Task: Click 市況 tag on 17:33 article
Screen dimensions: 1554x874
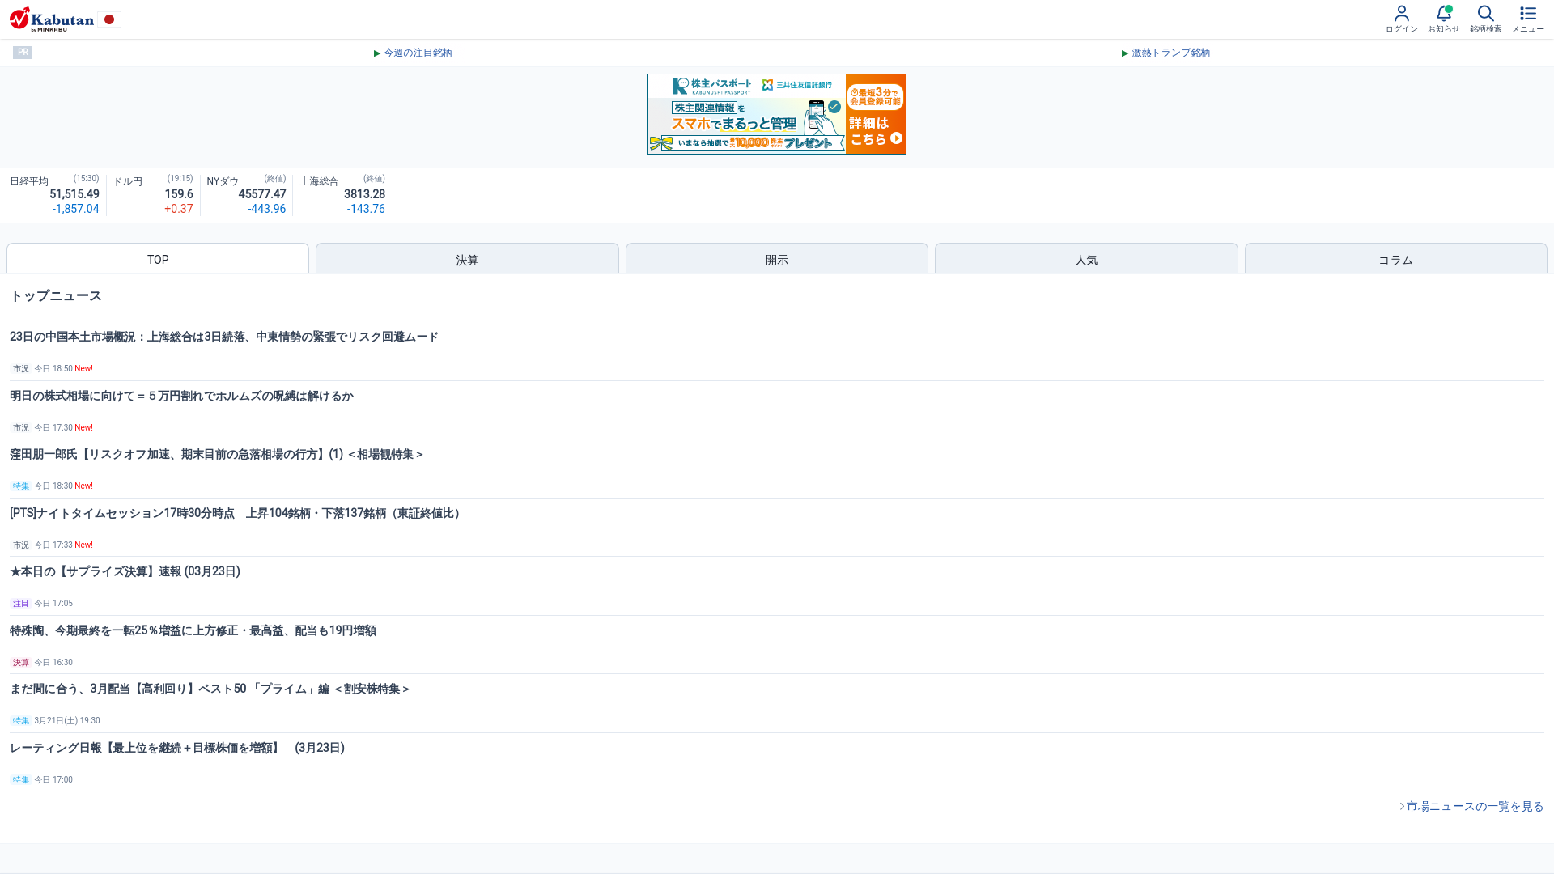Action: [20, 545]
